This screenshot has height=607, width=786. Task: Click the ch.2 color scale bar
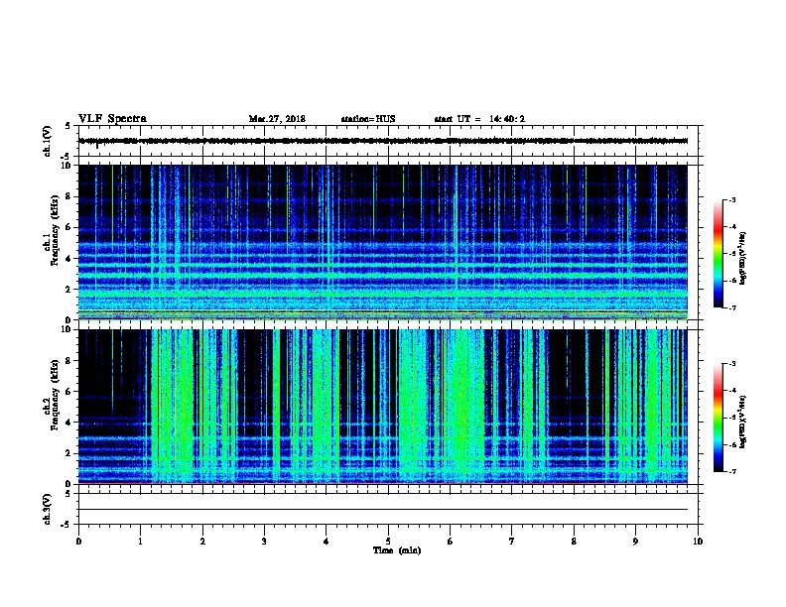tap(719, 418)
